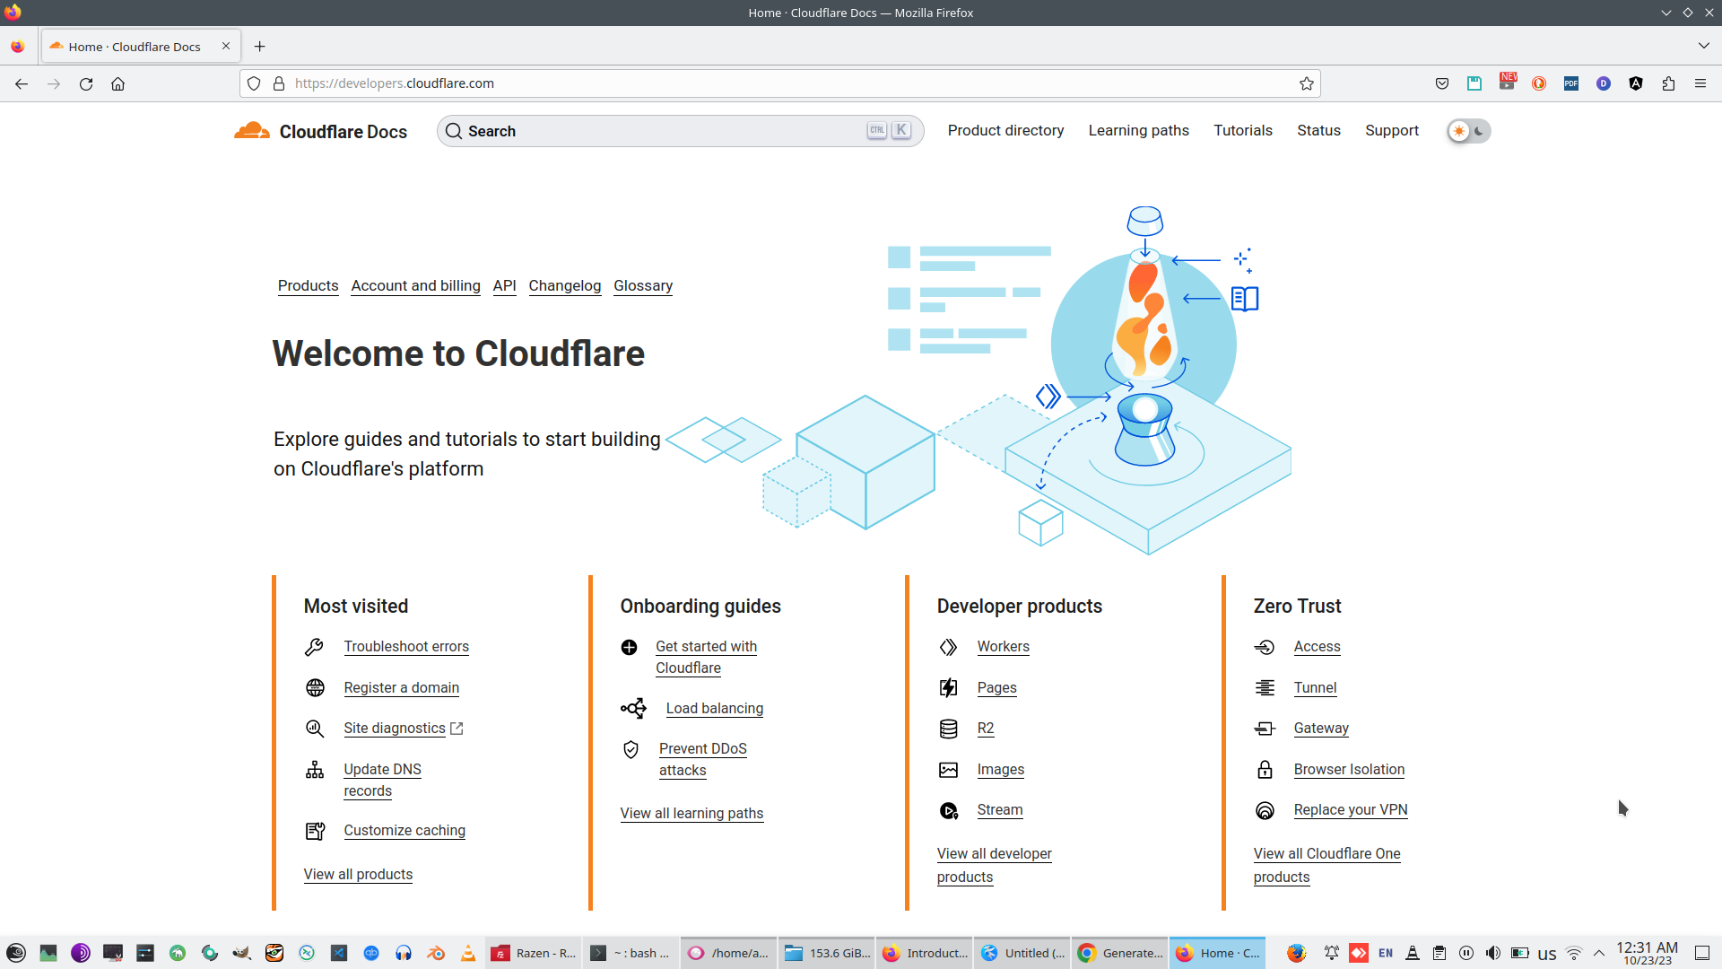Image resolution: width=1722 pixels, height=969 pixels.
Task: Select Product directory in the navigation
Action: tap(1005, 130)
